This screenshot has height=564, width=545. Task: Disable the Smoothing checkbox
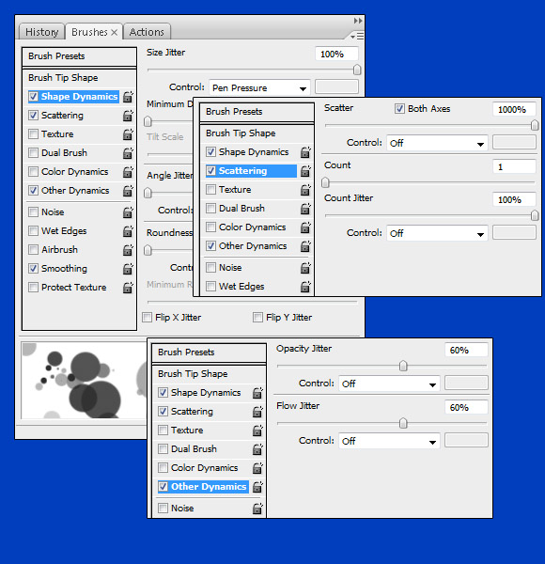point(33,268)
